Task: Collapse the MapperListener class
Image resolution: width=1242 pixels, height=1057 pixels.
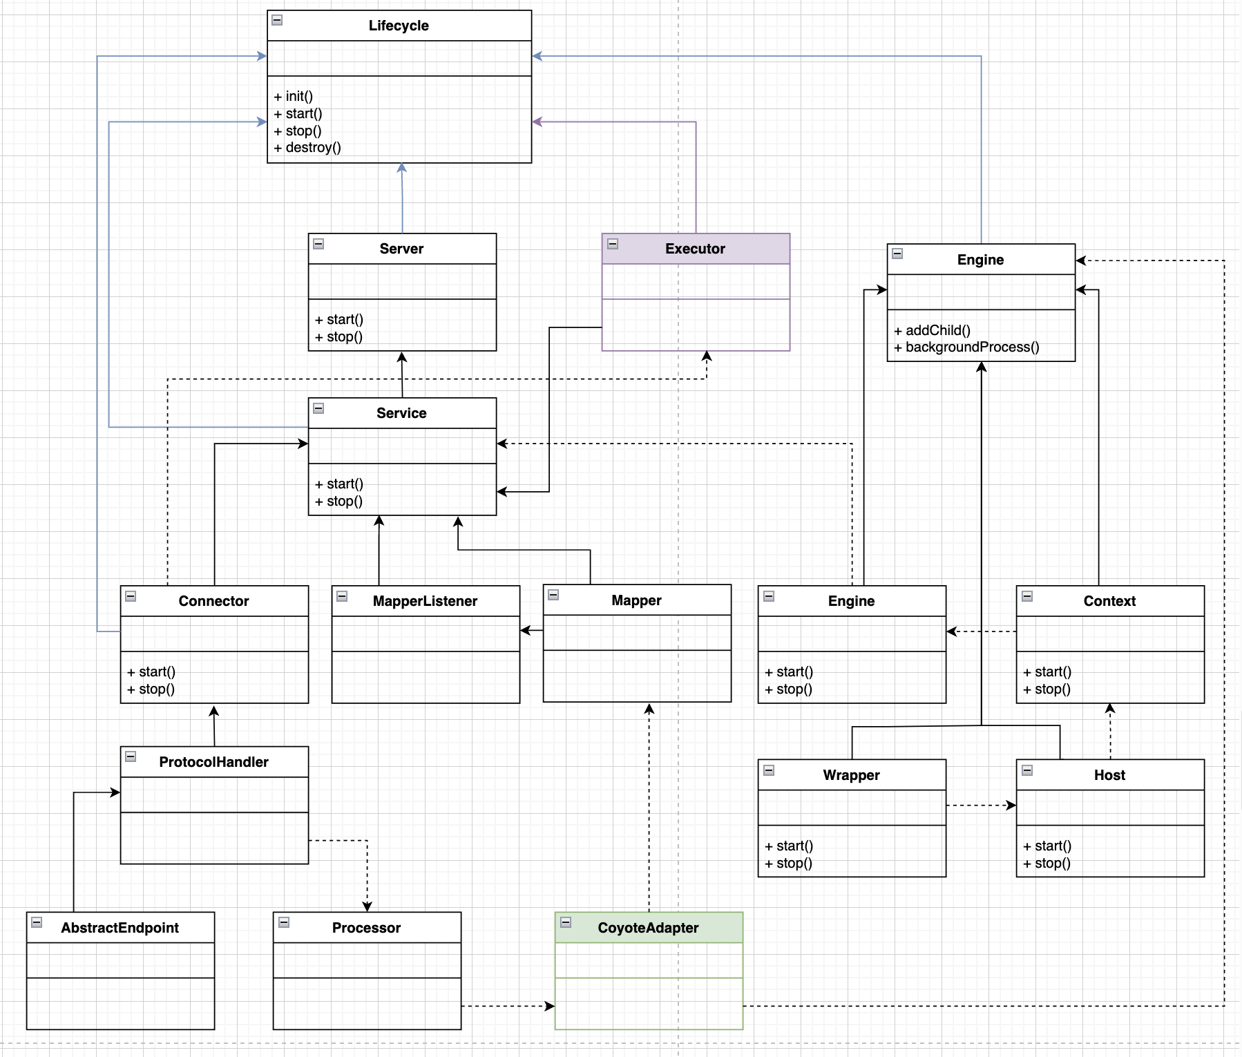Action: (x=342, y=596)
